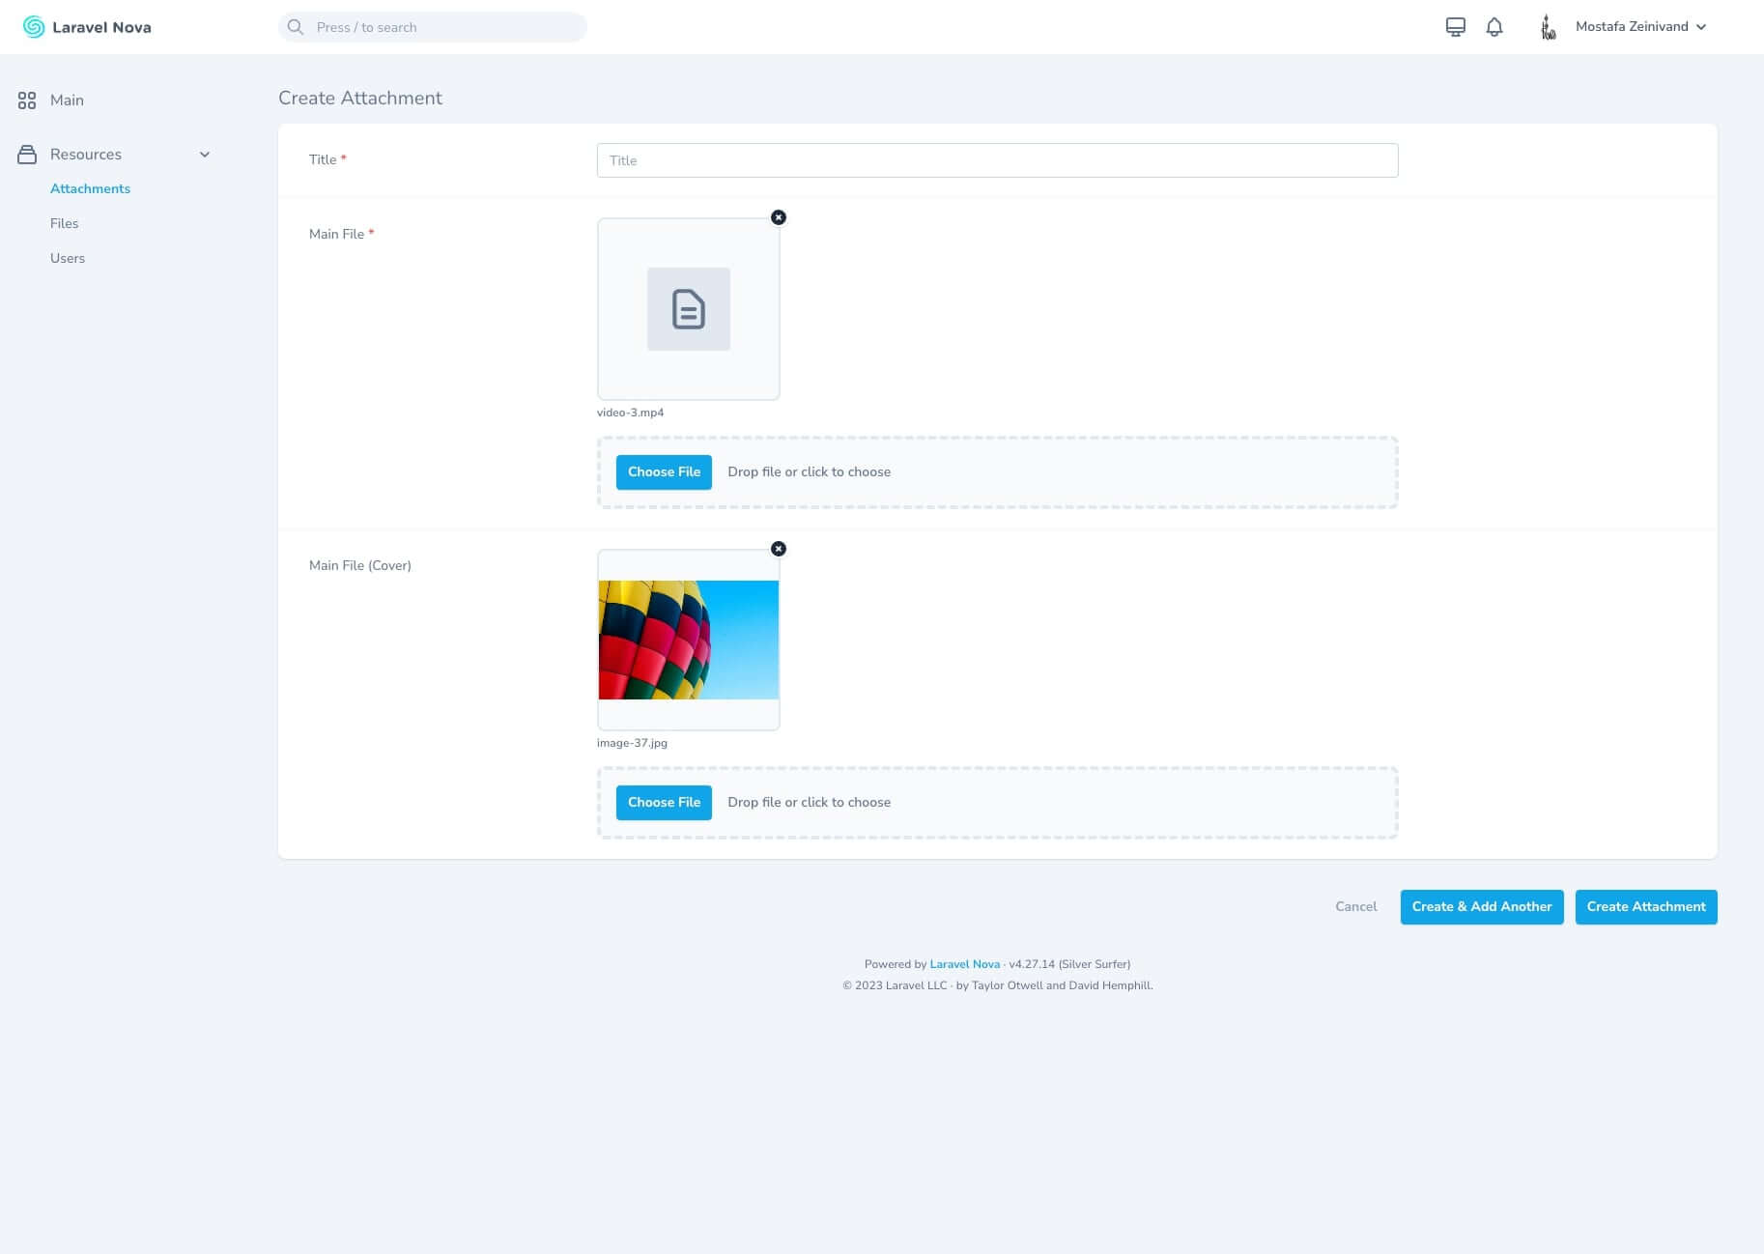Focus the Title input field
This screenshot has height=1254, width=1764.
coord(997,160)
